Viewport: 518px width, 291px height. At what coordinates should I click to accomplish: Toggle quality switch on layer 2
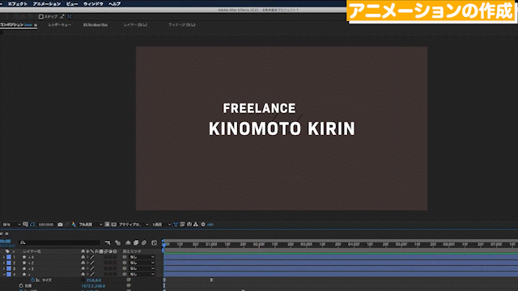(x=92, y=263)
